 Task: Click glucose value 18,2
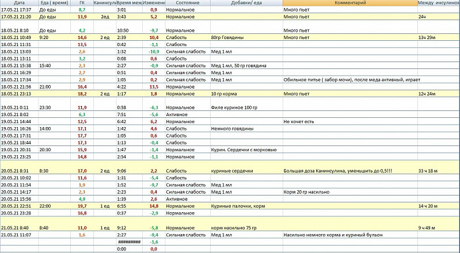82,94
